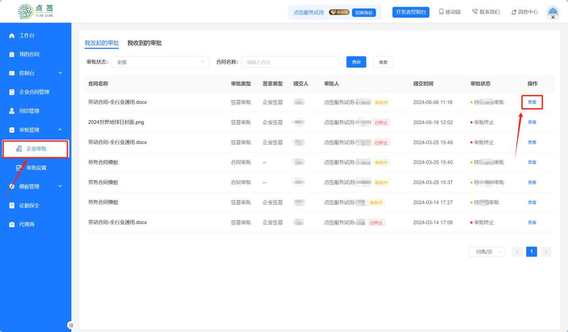
Task: Open 开发者控制台 button
Action: [411, 12]
